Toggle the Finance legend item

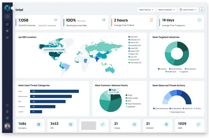pyautogui.click(x=162, y=69)
